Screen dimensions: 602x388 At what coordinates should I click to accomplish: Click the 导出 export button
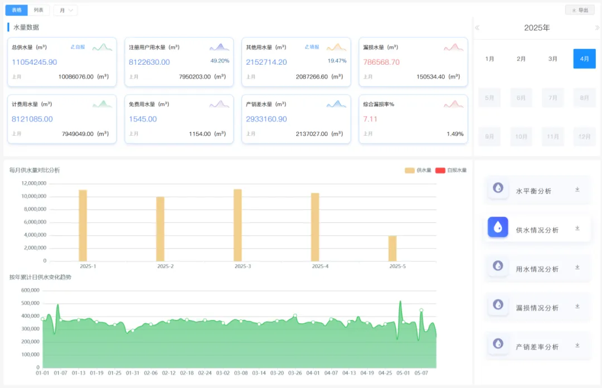pyautogui.click(x=580, y=10)
